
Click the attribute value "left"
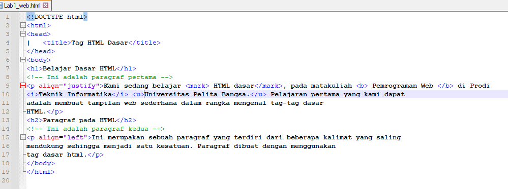[x=75, y=137]
